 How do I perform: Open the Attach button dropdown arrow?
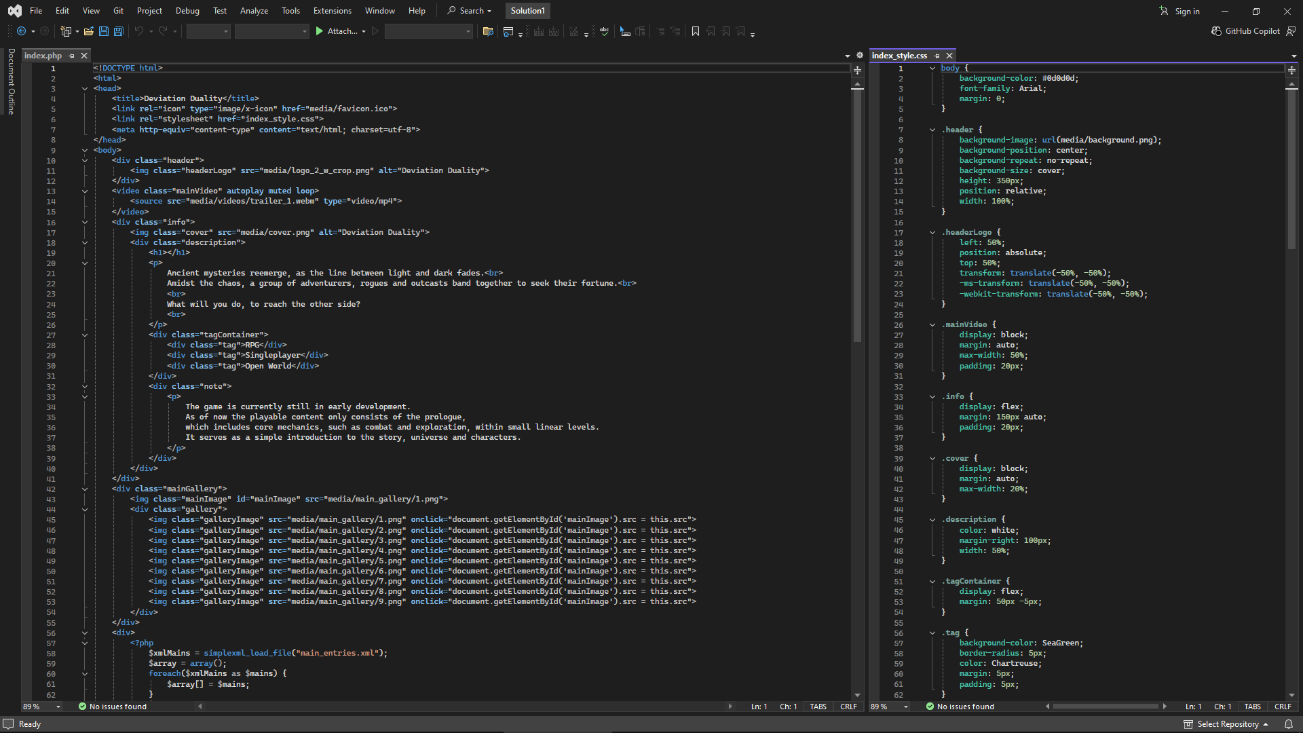tap(364, 31)
